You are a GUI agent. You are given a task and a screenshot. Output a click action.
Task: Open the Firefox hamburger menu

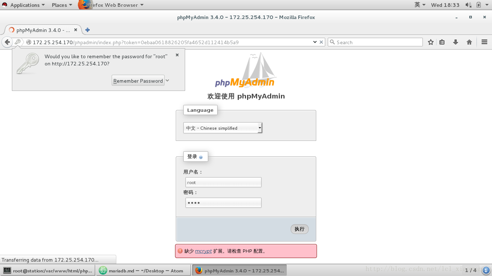484,42
